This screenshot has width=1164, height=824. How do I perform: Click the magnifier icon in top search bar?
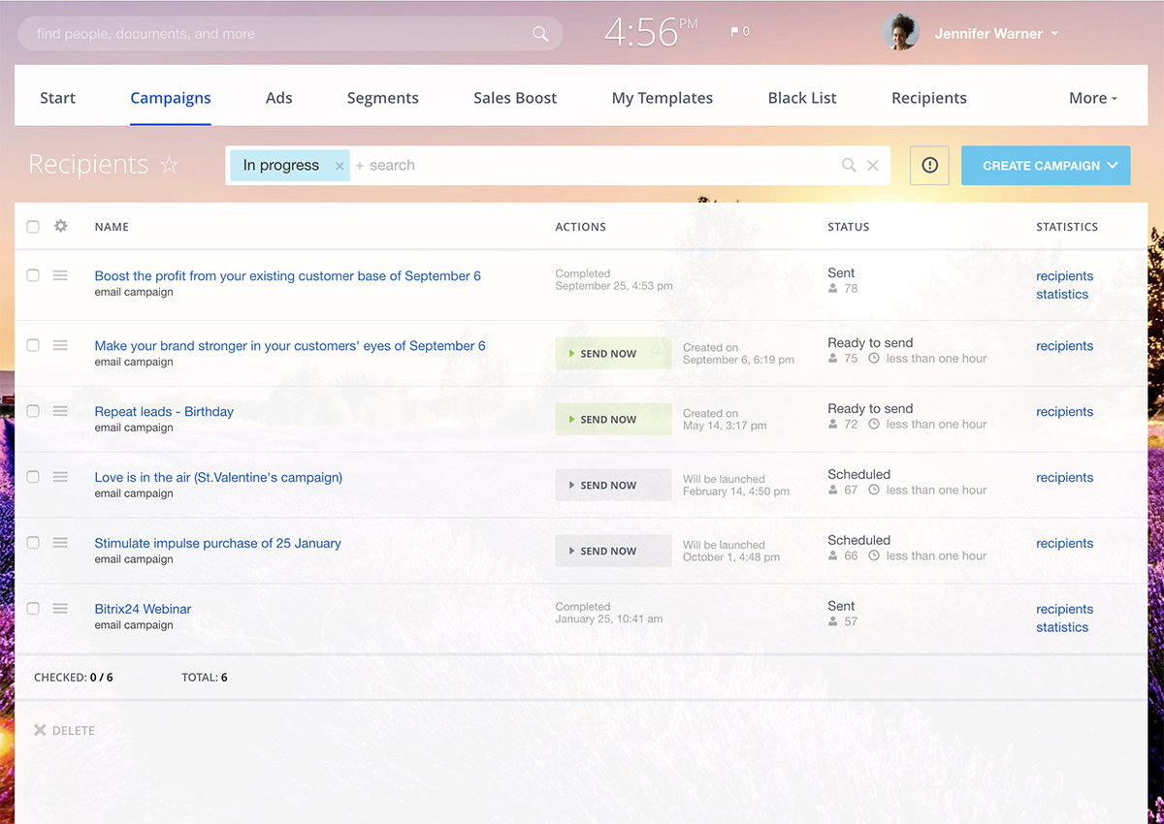540,34
